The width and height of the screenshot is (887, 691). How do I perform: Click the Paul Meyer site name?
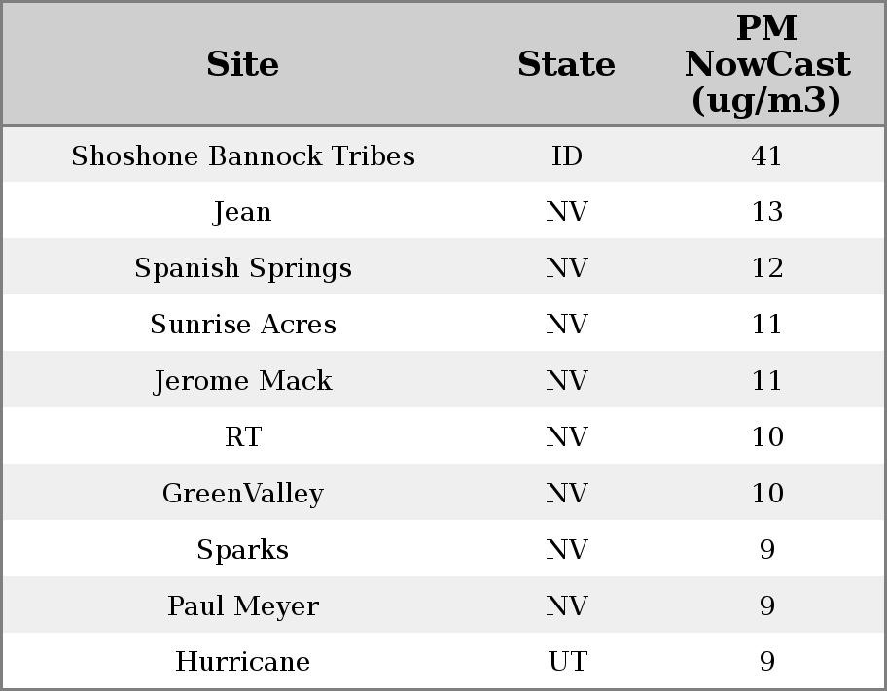pos(242,606)
